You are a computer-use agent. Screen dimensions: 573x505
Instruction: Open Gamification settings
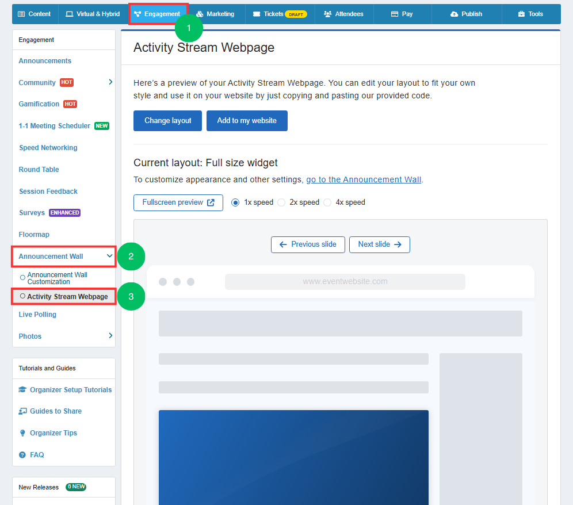click(x=39, y=104)
